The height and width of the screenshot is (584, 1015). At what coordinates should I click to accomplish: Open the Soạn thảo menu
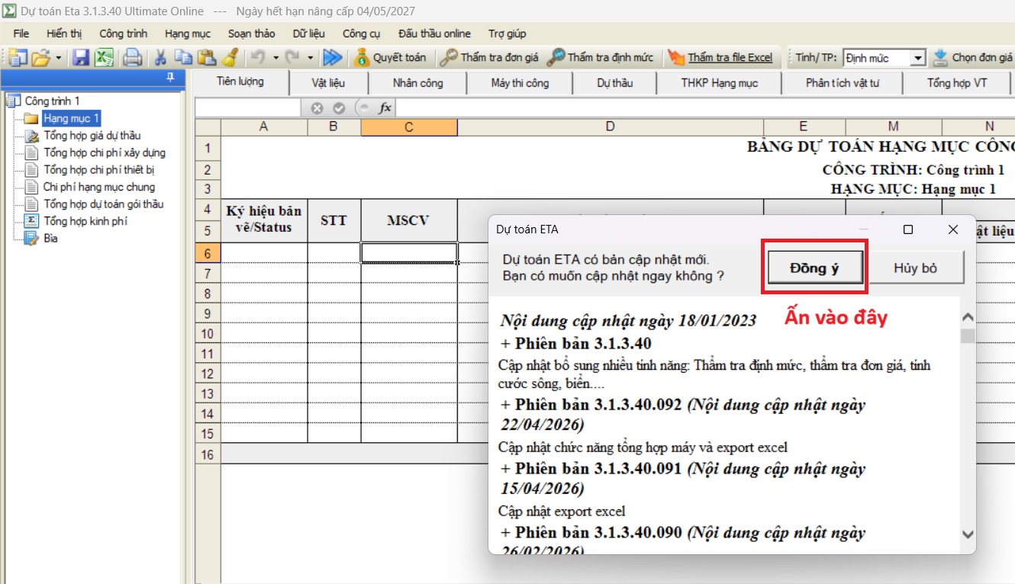(252, 34)
